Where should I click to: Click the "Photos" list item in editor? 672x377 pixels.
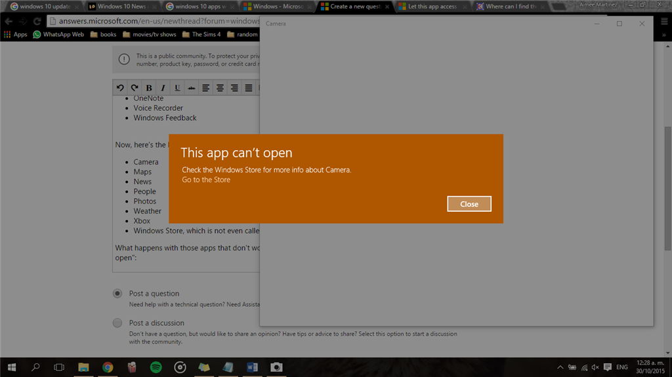point(145,201)
